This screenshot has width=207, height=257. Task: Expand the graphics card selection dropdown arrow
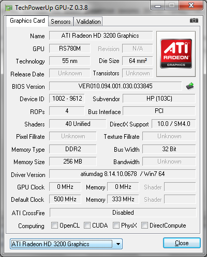tap(118, 244)
